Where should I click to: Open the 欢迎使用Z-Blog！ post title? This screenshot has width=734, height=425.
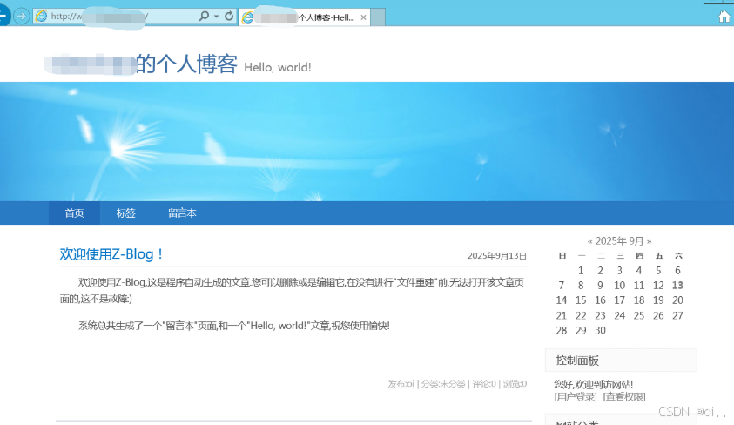pos(111,254)
